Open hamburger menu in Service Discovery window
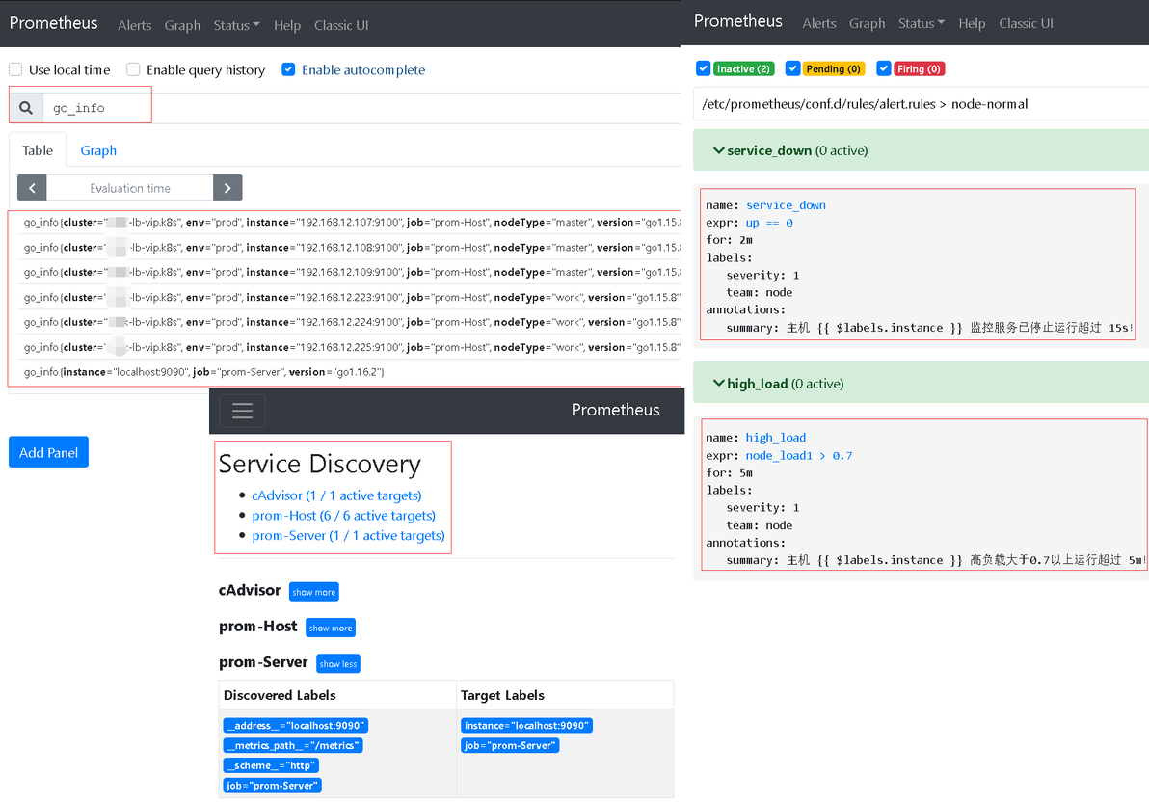1149x803 pixels. 243,411
